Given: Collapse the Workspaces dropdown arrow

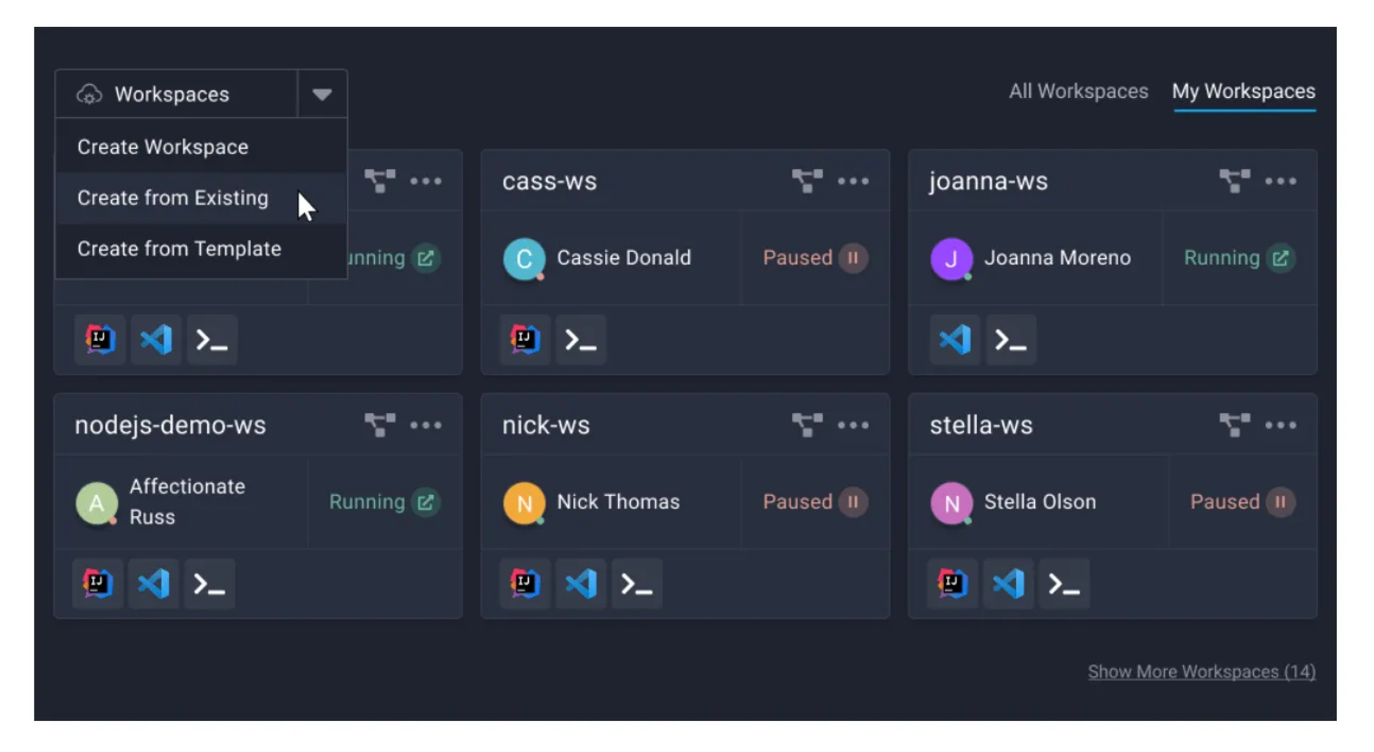Looking at the screenshot, I should [x=322, y=94].
